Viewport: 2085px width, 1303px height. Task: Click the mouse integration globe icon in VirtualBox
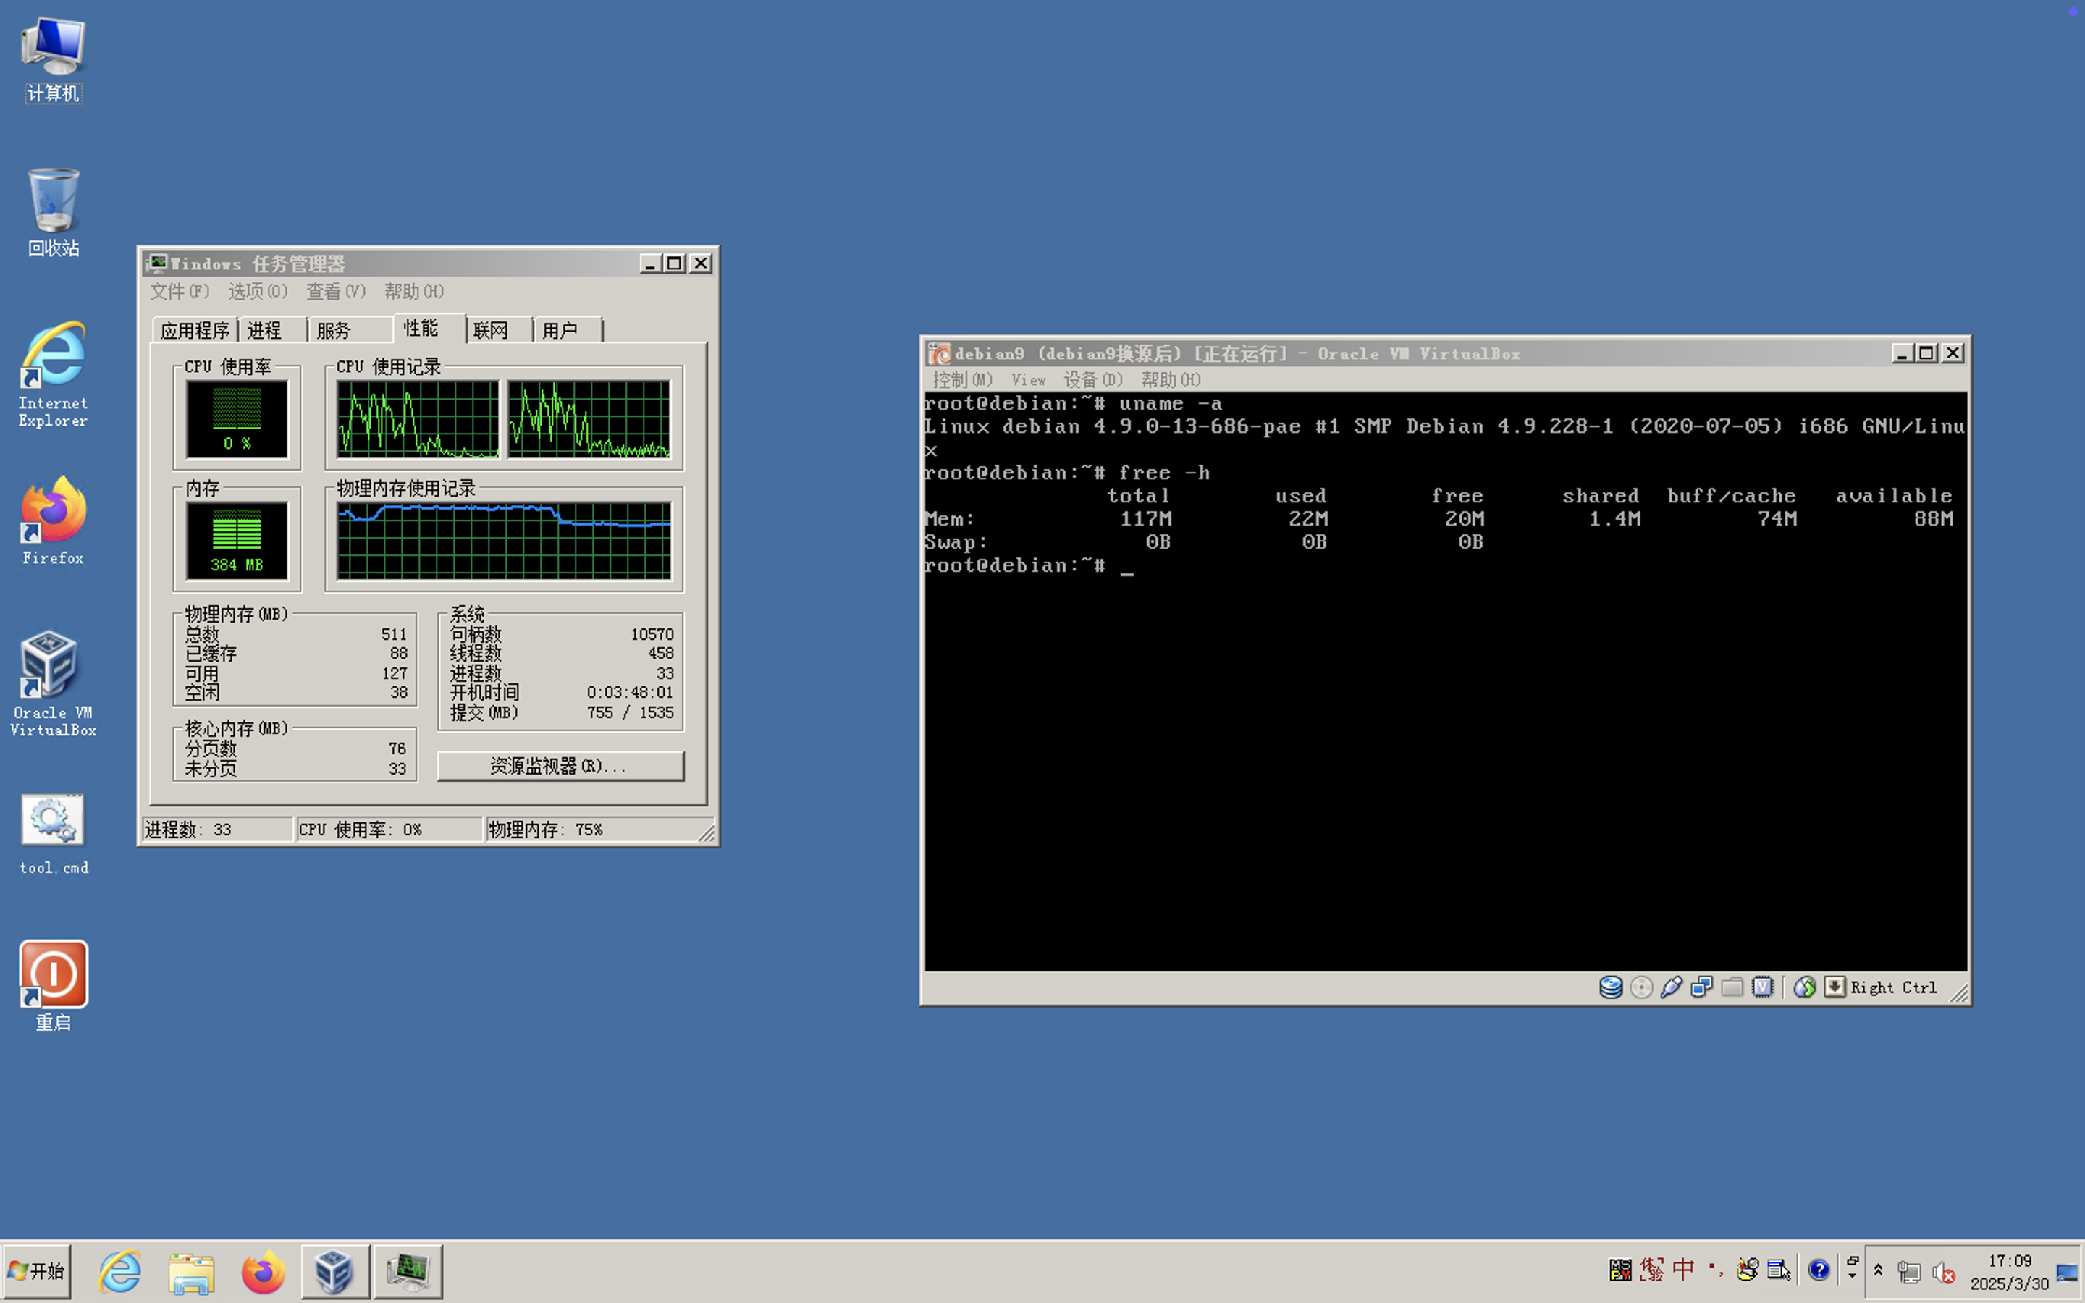(1805, 987)
